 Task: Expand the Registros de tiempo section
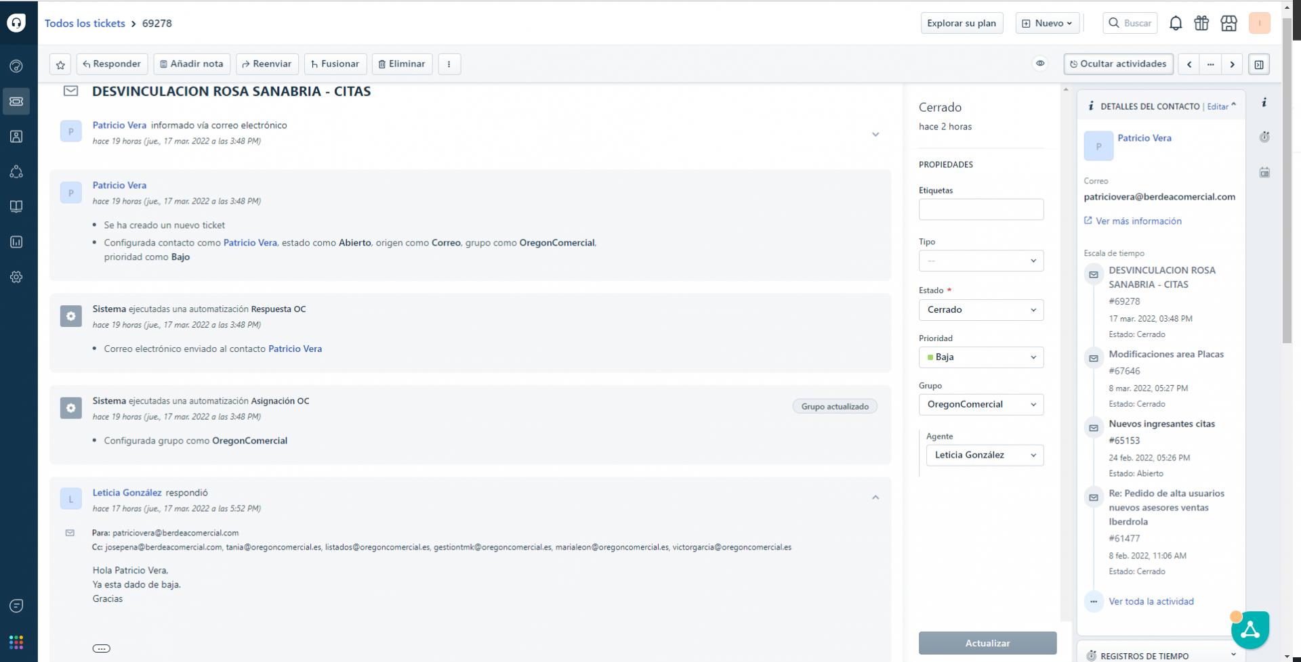[x=1233, y=655]
